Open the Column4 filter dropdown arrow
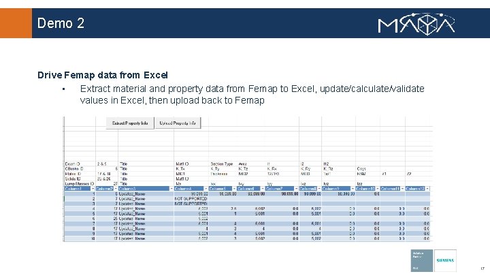The width and height of the screenshot is (490, 276). pyautogui.click(x=206, y=189)
